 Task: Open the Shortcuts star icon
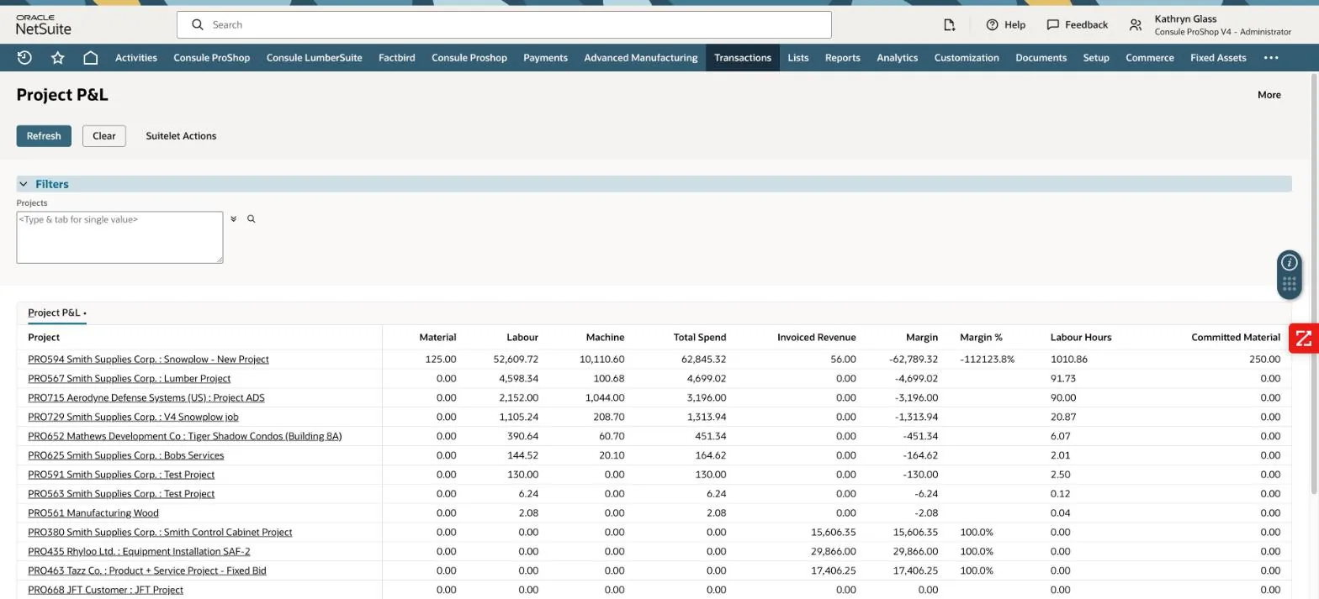click(x=57, y=58)
